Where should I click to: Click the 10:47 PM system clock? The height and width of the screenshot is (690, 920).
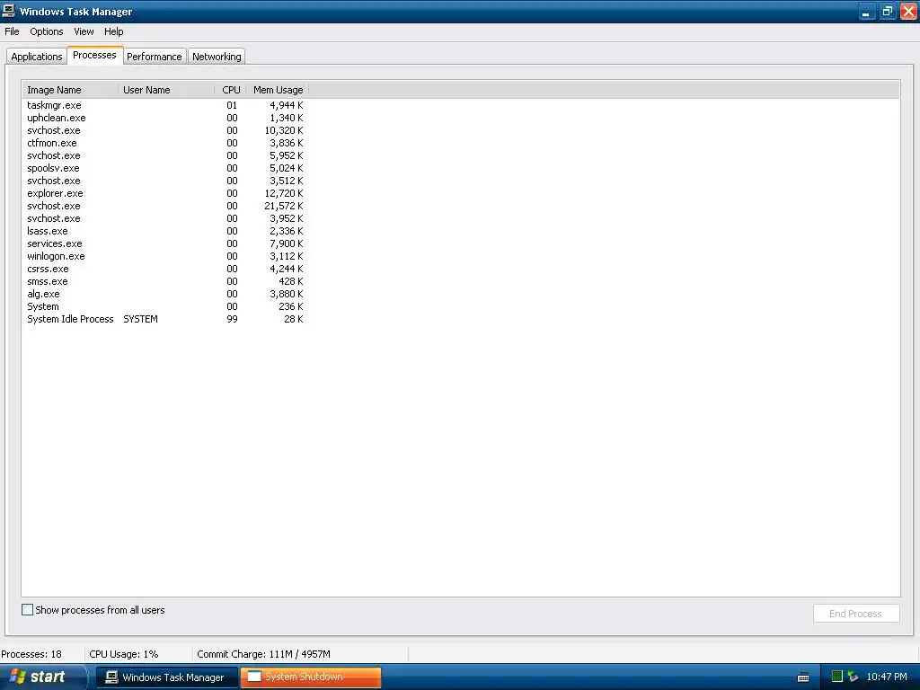(x=887, y=677)
